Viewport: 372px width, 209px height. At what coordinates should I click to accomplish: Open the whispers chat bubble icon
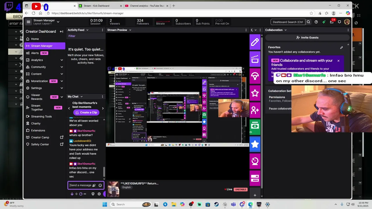[339, 22]
